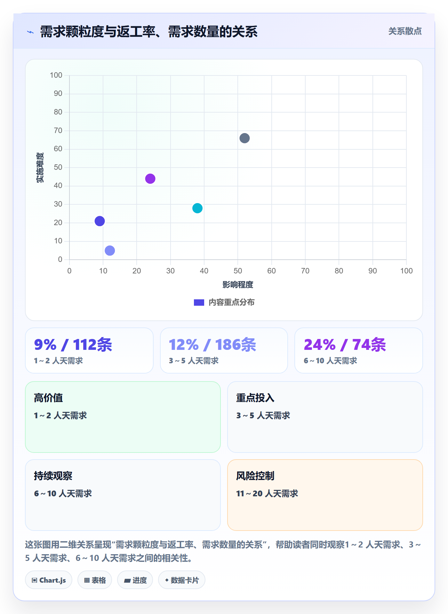This screenshot has width=448, height=614.
Task: Click the description paragraph starting with 这张图用二维关系
Action: 223,551
